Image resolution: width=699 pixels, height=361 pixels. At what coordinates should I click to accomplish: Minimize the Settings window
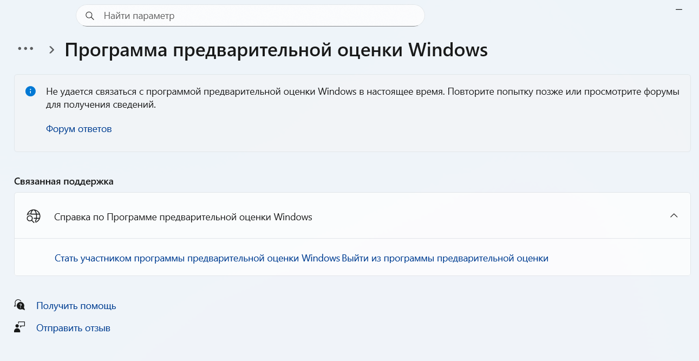pos(679,10)
